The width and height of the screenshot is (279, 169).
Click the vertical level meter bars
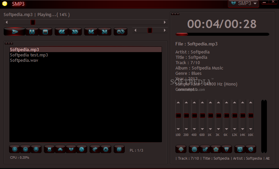point(264,126)
